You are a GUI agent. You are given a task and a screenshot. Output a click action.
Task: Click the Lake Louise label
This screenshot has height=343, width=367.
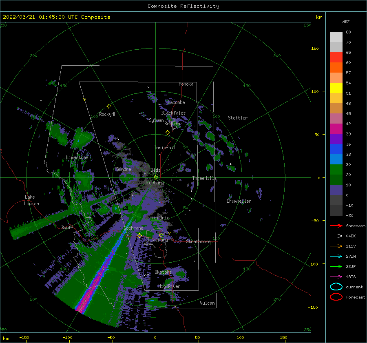31,200
